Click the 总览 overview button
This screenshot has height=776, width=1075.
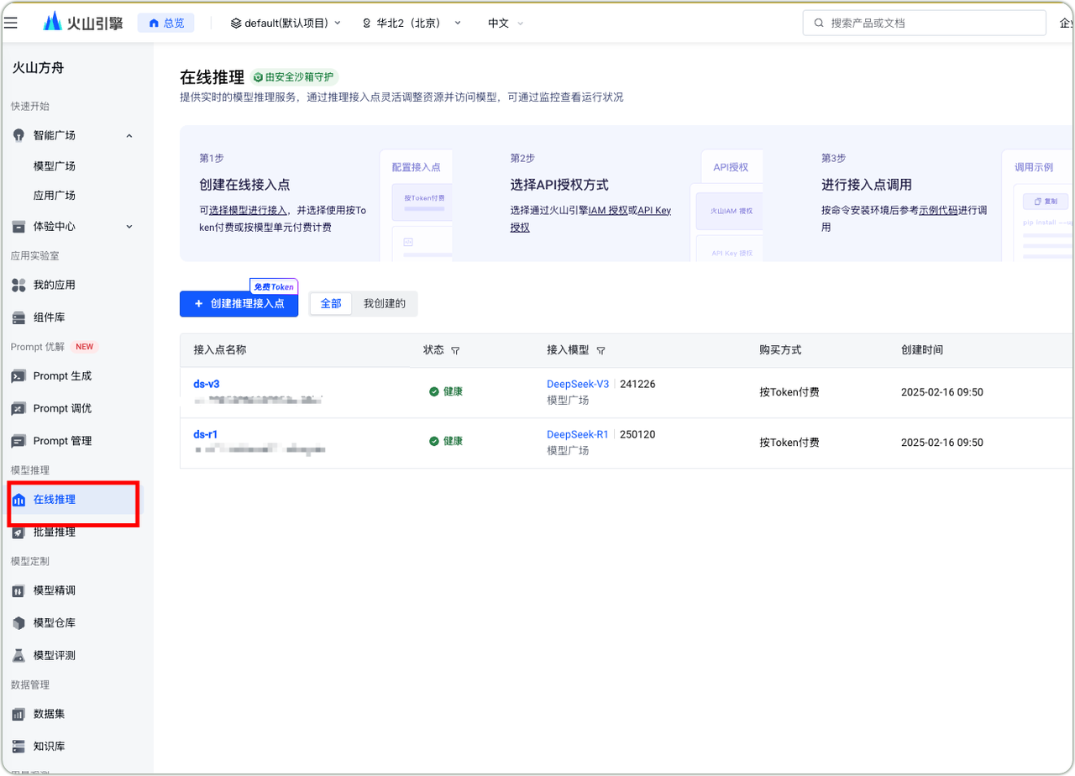coord(166,23)
